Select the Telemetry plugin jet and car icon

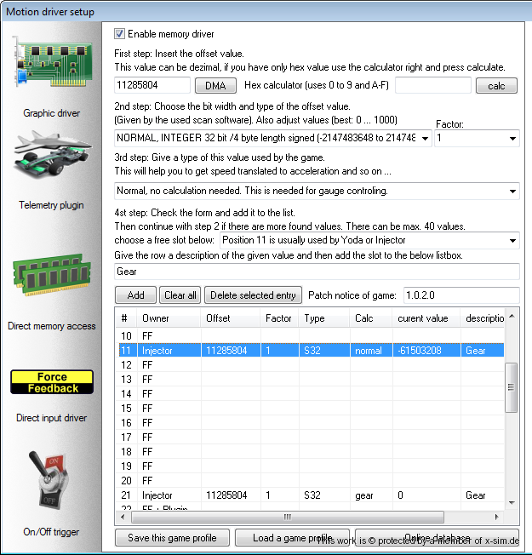[50, 162]
